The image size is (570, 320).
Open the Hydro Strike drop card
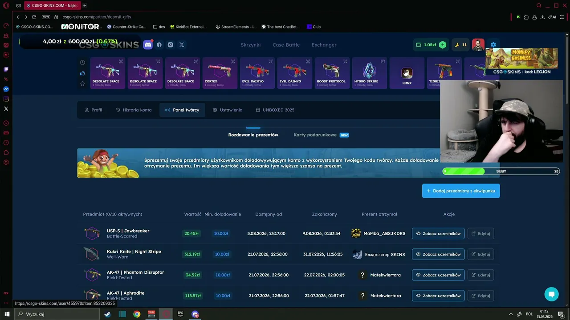pos(370,73)
